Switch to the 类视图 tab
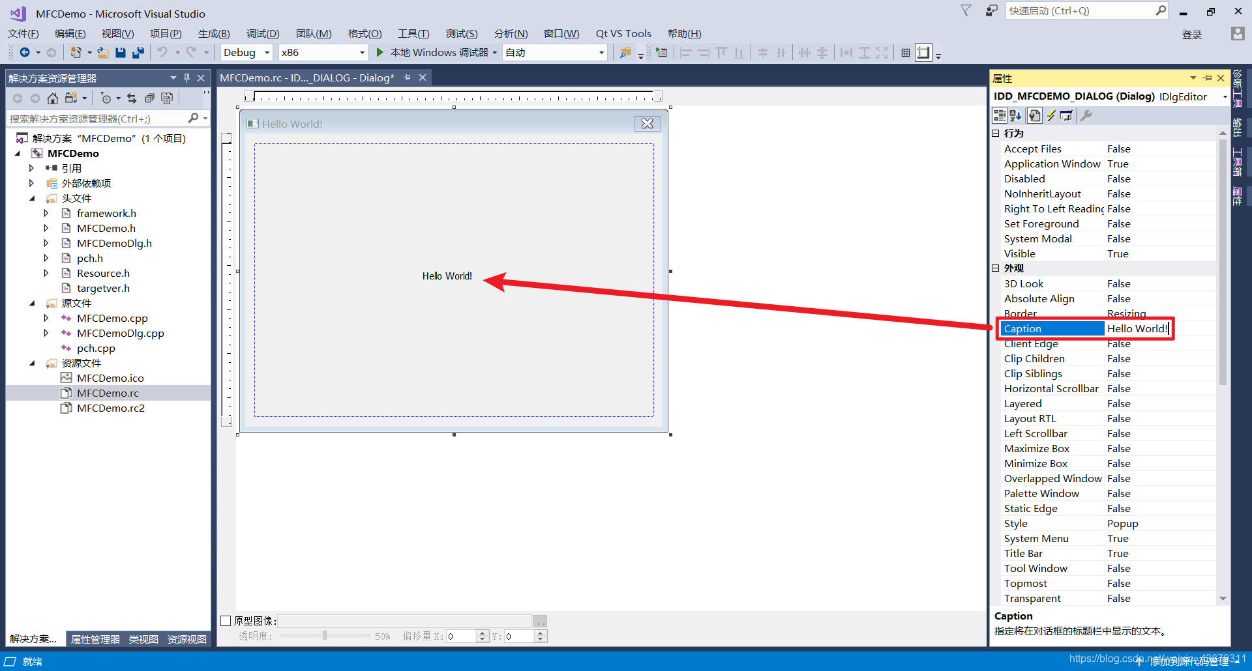Viewport: 1252px width, 671px height. [143, 639]
